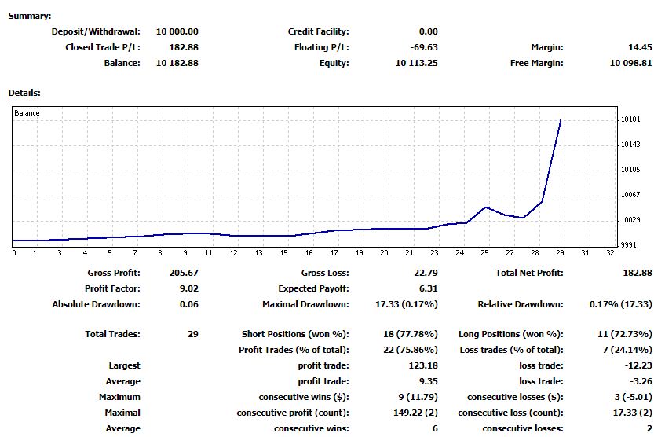Screen dimensions: 665x437
Task: Select the Deposit/Withdrawal value 10 000.00
Action: coord(177,31)
